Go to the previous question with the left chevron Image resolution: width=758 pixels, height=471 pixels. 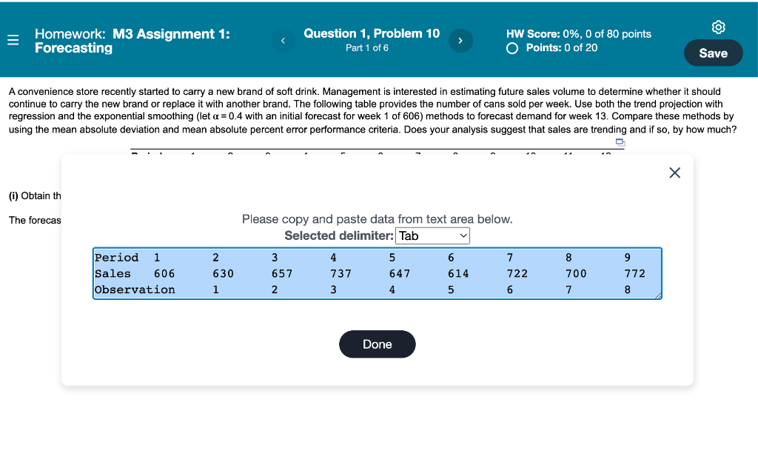pos(283,40)
